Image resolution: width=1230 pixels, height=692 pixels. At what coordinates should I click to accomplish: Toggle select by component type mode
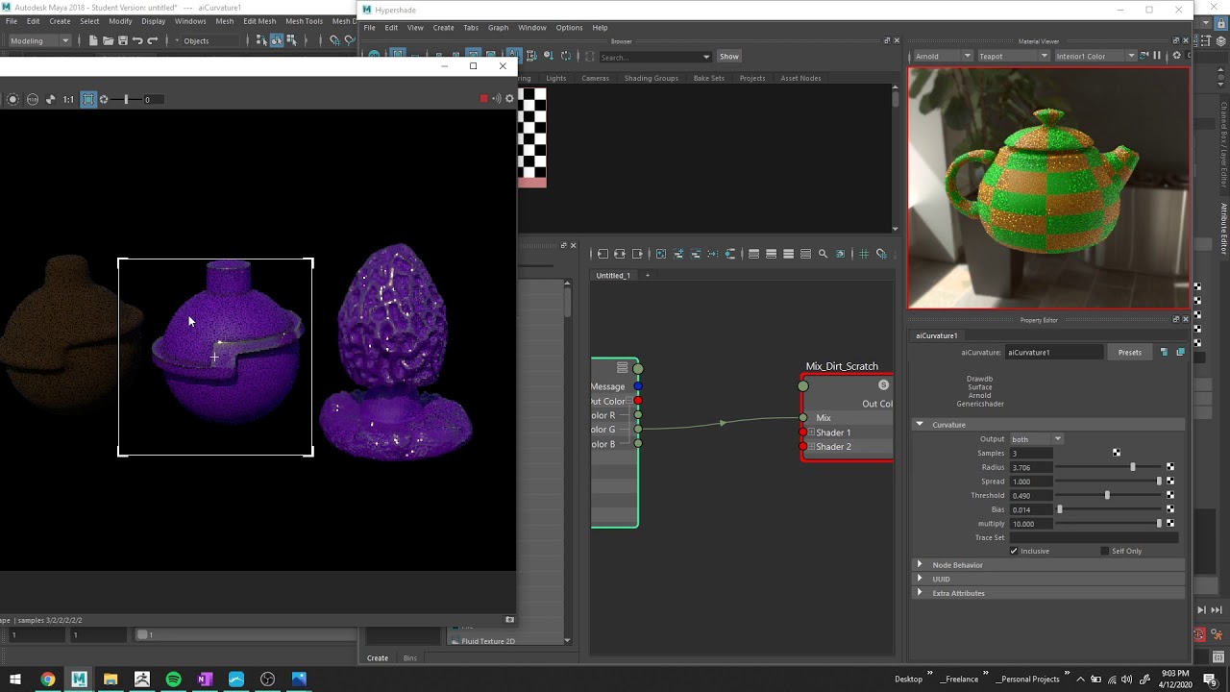pyautogui.click(x=290, y=40)
